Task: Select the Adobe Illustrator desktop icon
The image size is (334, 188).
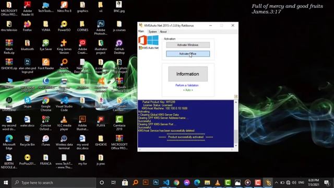Action: tap(82, 123)
